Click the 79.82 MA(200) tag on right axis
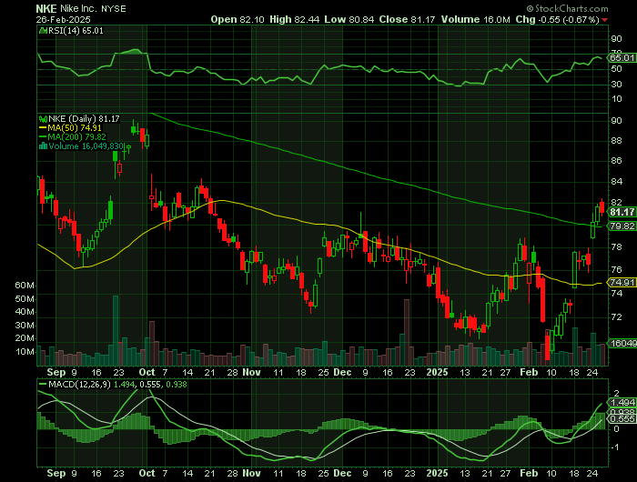This screenshot has height=482, width=637. [x=622, y=226]
